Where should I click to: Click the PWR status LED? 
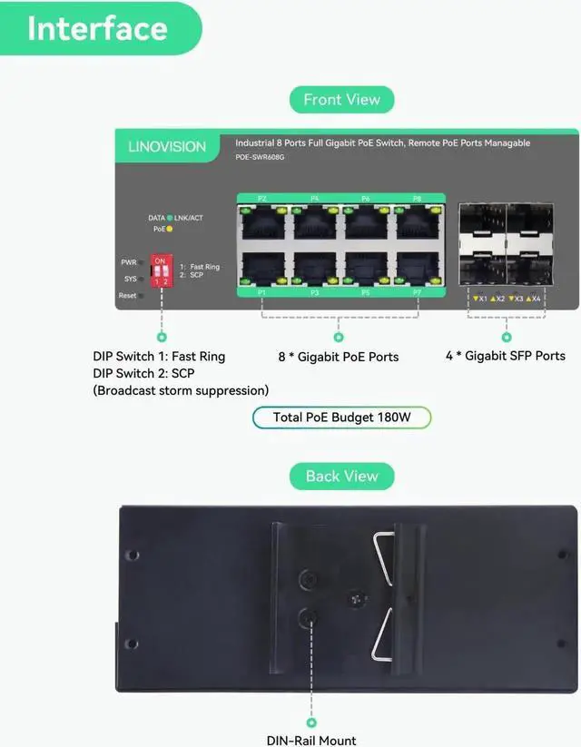[x=142, y=262]
